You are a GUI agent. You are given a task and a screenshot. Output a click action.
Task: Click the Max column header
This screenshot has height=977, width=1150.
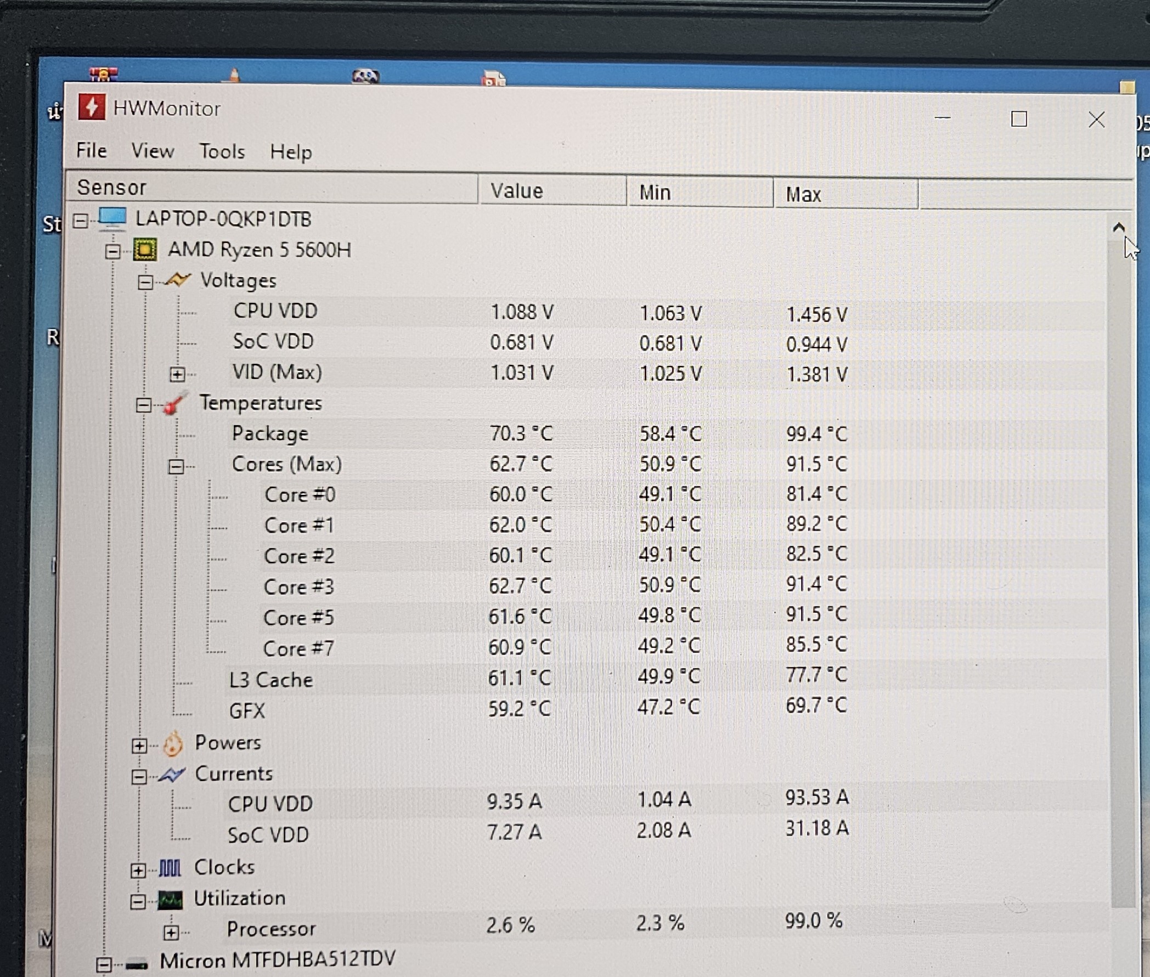tap(846, 194)
